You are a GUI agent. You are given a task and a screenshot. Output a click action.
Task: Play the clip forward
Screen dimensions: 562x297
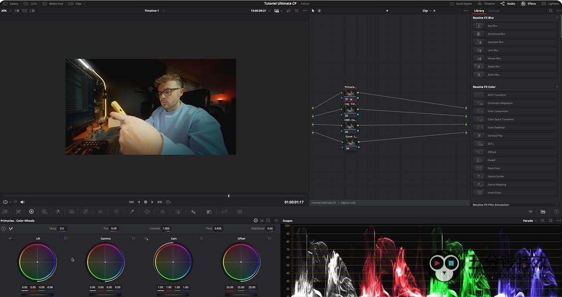(152, 202)
